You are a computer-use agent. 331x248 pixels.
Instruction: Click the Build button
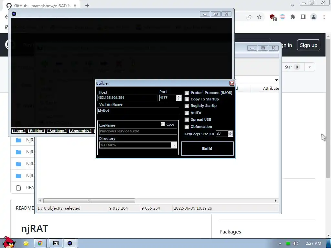coord(207,149)
